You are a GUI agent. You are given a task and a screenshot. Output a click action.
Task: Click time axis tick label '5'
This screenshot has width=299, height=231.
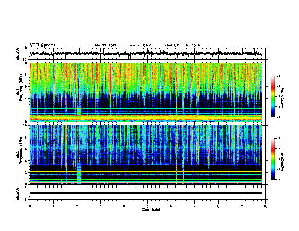coord(148,206)
